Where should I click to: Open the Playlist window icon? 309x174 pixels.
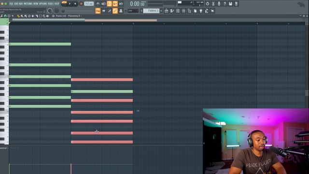166,11
